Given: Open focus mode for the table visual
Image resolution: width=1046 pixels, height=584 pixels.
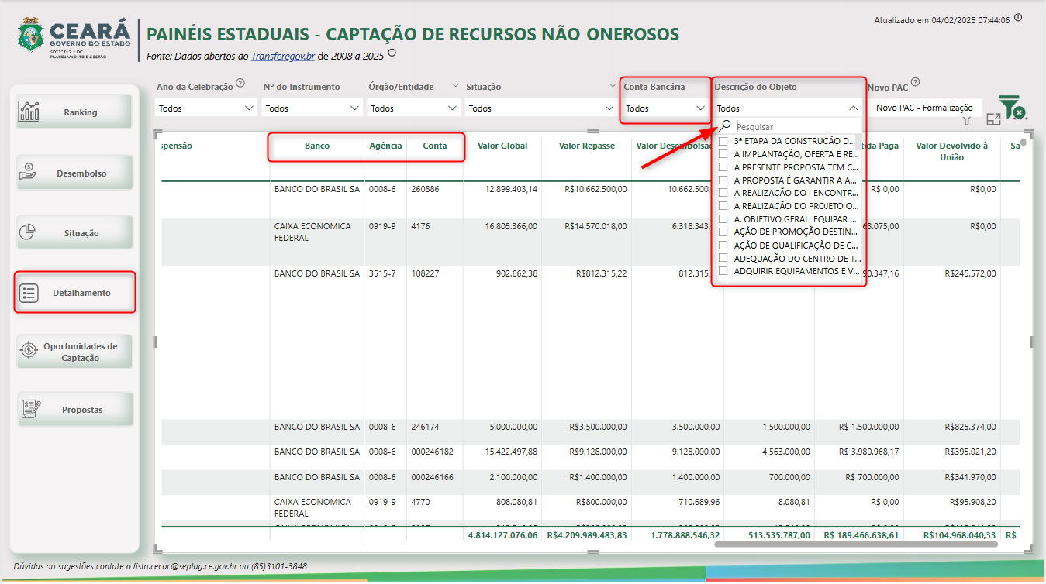Looking at the screenshot, I should 993,120.
